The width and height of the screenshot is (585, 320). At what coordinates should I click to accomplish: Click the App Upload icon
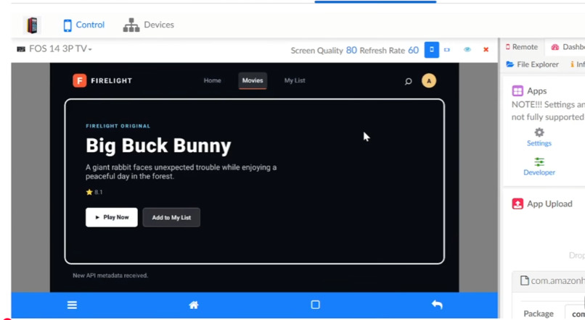pyautogui.click(x=517, y=204)
